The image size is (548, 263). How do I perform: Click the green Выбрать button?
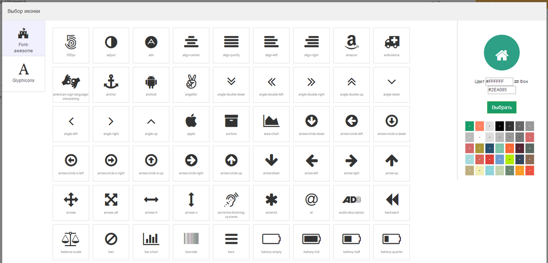501,108
